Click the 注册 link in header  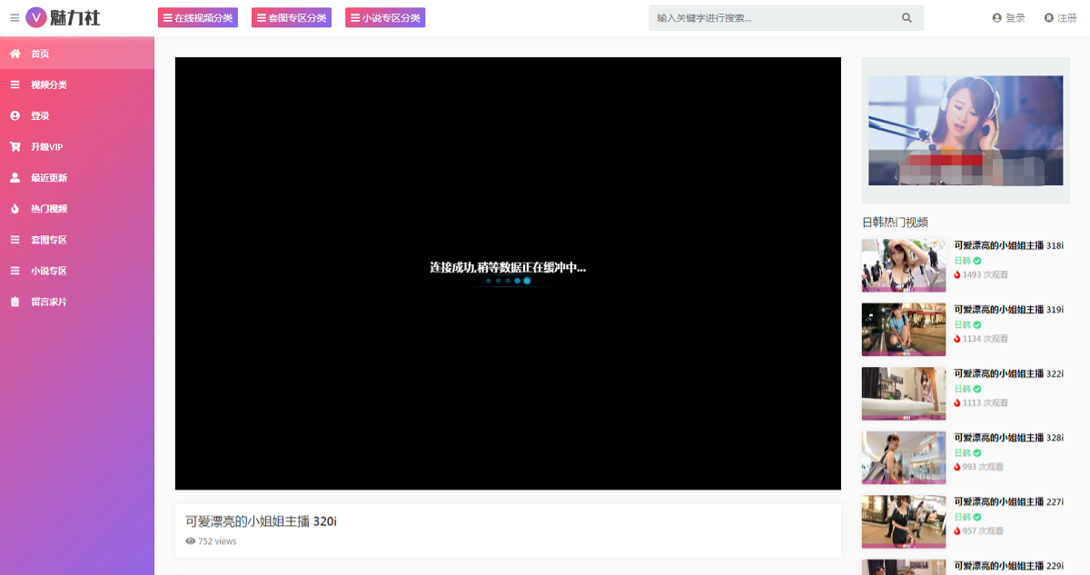pyautogui.click(x=1061, y=18)
